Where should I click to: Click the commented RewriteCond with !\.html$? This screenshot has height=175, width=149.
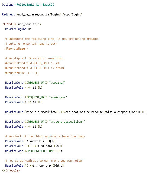click(34, 68)
